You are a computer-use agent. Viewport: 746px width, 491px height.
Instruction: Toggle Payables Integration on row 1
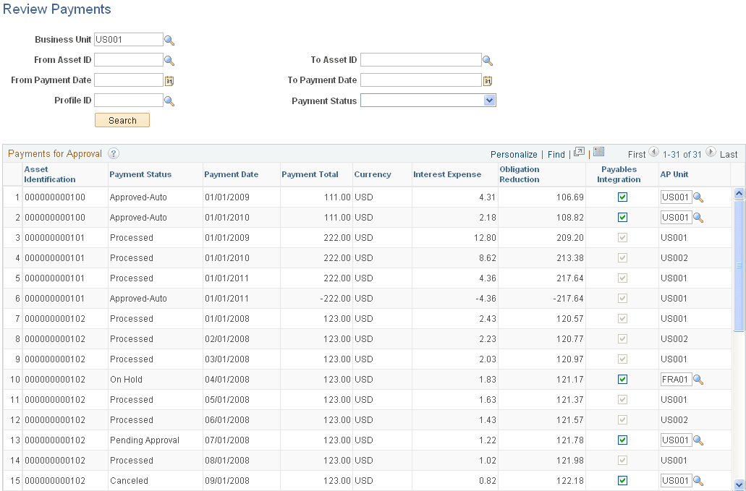622,197
